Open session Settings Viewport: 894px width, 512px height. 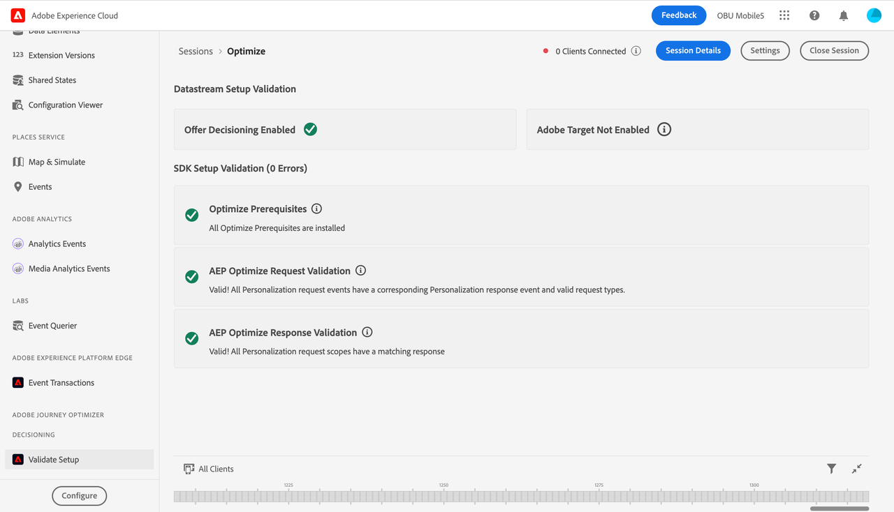tap(765, 50)
